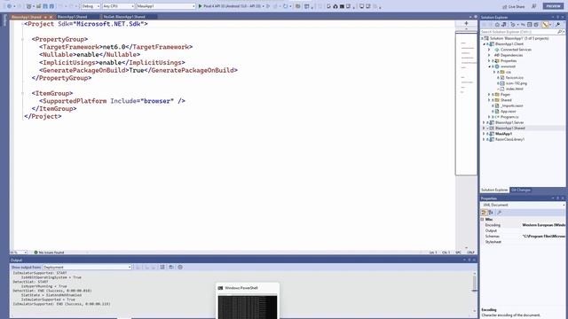Toggle Preview Selected Items highlighted icon
568x319 pixels.
click(545, 25)
